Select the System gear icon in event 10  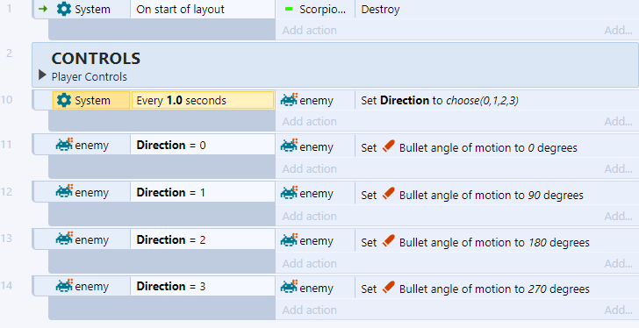[x=64, y=100]
